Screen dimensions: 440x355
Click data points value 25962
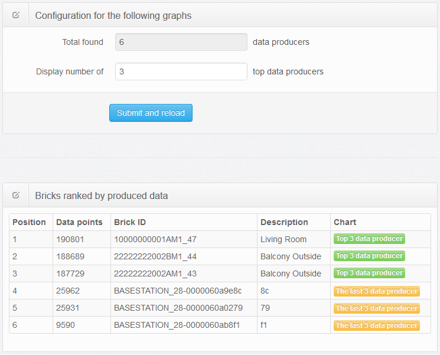pyautogui.click(x=68, y=291)
